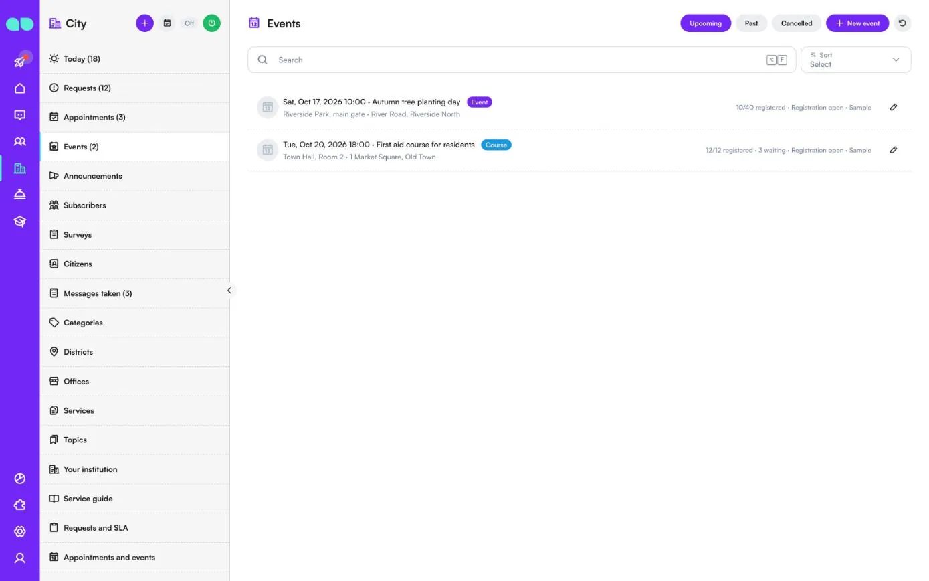
Task: Open Citizens in the sidebar
Action: [134, 264]
